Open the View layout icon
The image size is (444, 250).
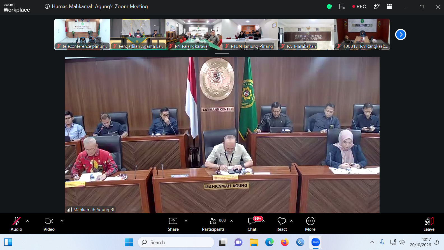[389, 6]
